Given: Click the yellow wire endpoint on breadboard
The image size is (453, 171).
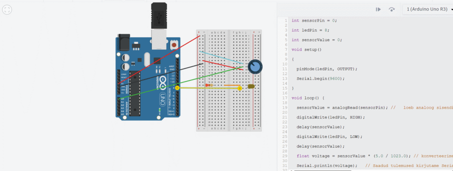Looking at the screenshot, I should pyautogui.click(x=239, y=88).
